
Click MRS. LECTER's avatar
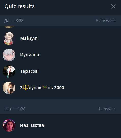pos(9,125)
